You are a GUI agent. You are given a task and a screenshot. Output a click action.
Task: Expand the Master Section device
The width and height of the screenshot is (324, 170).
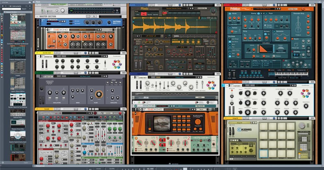(x=38, y=16)
